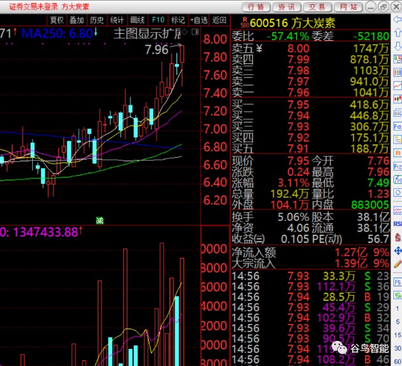Screen dimensions: 402x366
Task: Open the tick detail list icon
Action: (x=398, y=112)
